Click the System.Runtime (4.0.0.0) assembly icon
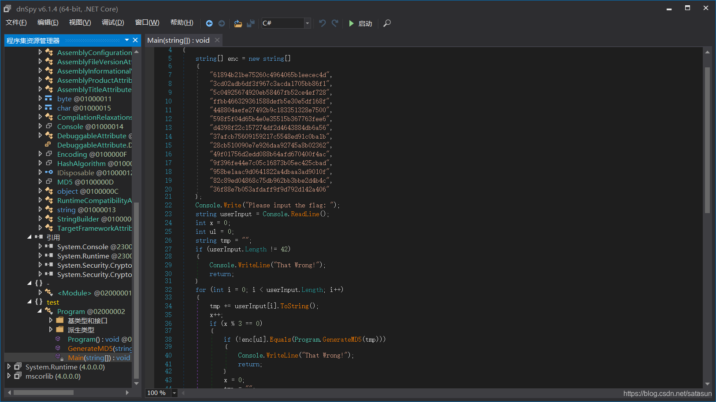This screenshot has height=402, width=716. [18, 367]
